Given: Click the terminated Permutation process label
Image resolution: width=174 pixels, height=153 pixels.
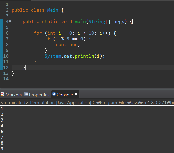Looking at the screenshot, I should [x=87, y=103].
